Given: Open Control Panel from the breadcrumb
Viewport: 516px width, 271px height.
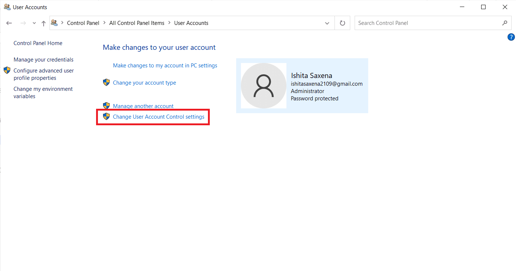Looking at the screenshot, I should click(83, 23).
